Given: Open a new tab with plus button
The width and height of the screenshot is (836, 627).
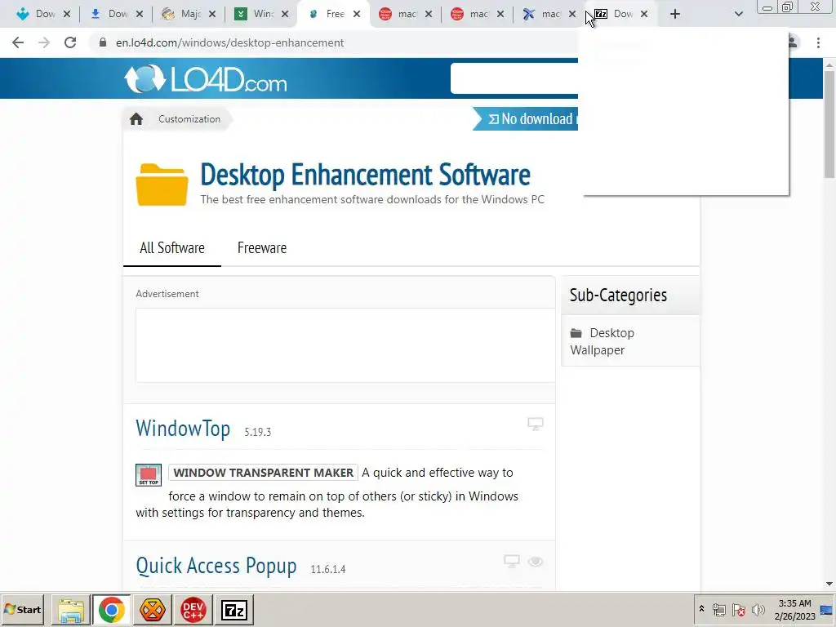Looking at the screenshot, I should coord(675,14).
